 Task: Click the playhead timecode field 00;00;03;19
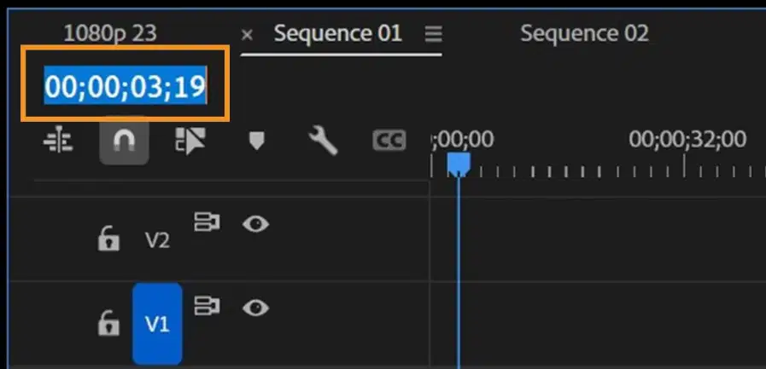tap(125, 85)
